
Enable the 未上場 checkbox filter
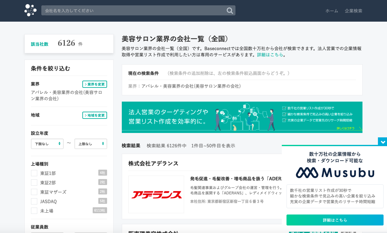tap(34, 211)
